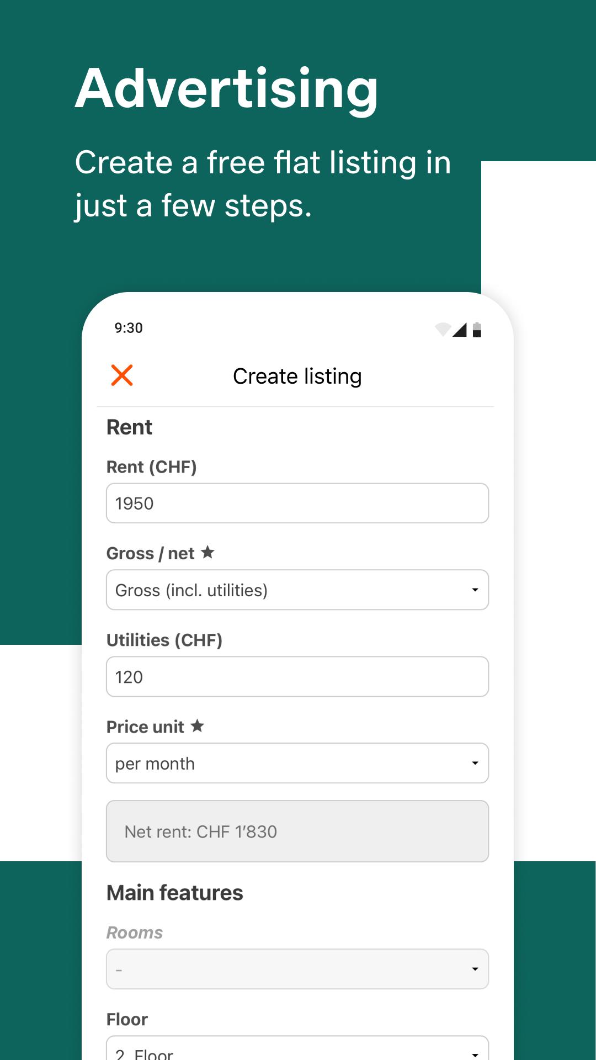Tap the Create listing title
The width and height of the screenshot is (596, 1060).
(297, 377)
